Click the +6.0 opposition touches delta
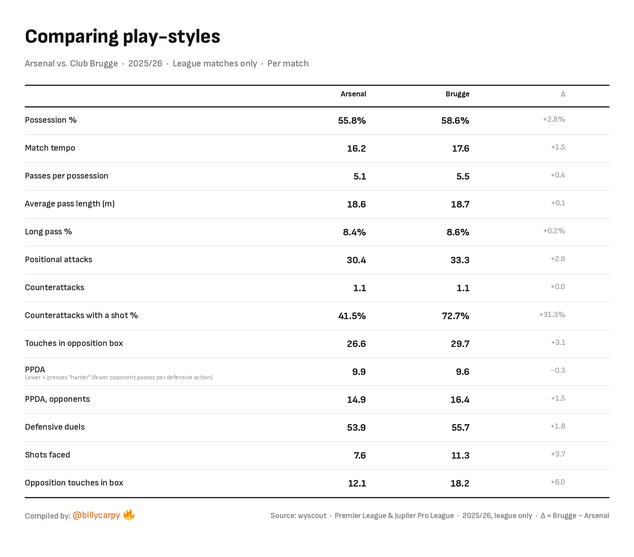634x557 pixels. click(558, 482)
